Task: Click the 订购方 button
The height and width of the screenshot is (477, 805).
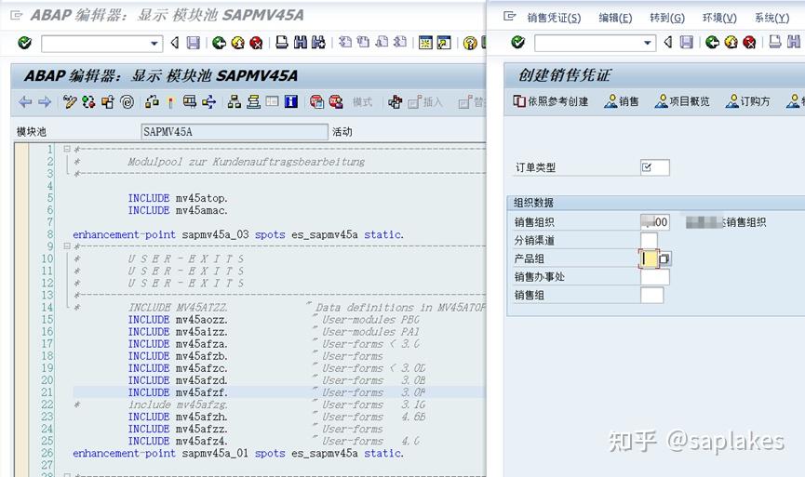Action: tap(748, 101)
